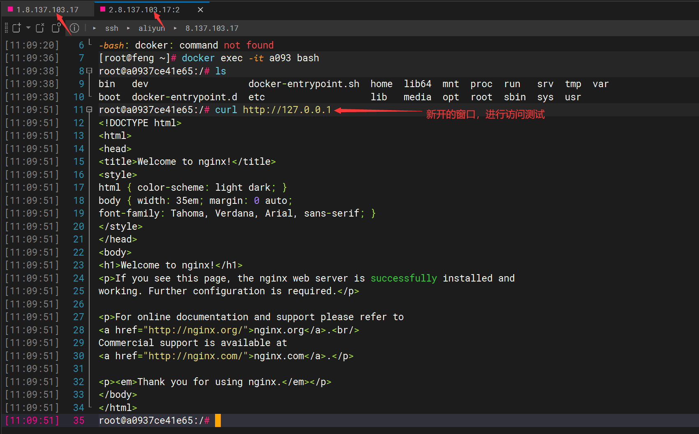The image size is (699, 434).
Task: Click the terminal cursor at the last prompt
Action: coord(218,420)
